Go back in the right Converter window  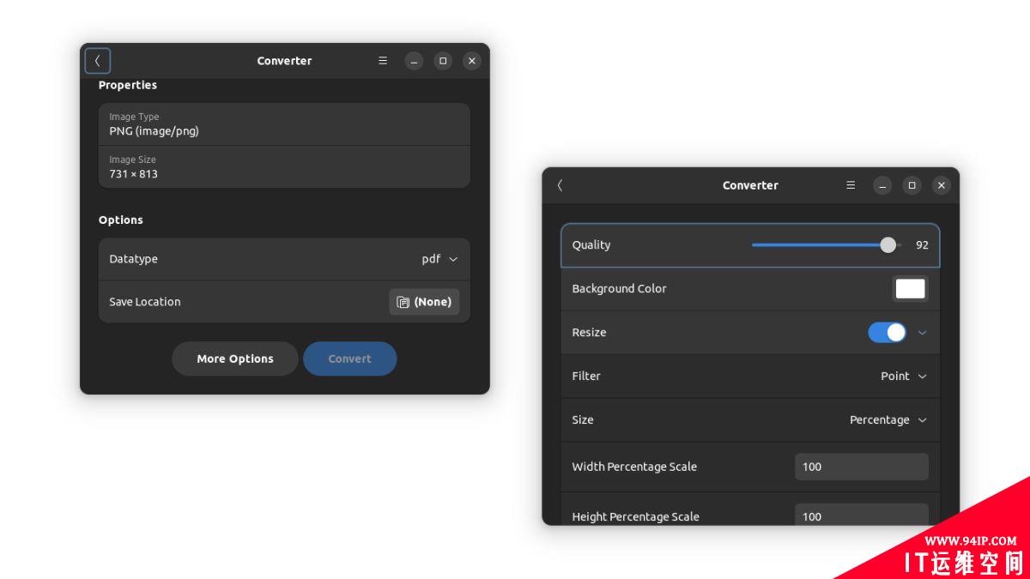[560, 185]
